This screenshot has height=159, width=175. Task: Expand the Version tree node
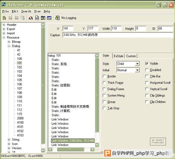click(9, 148)
